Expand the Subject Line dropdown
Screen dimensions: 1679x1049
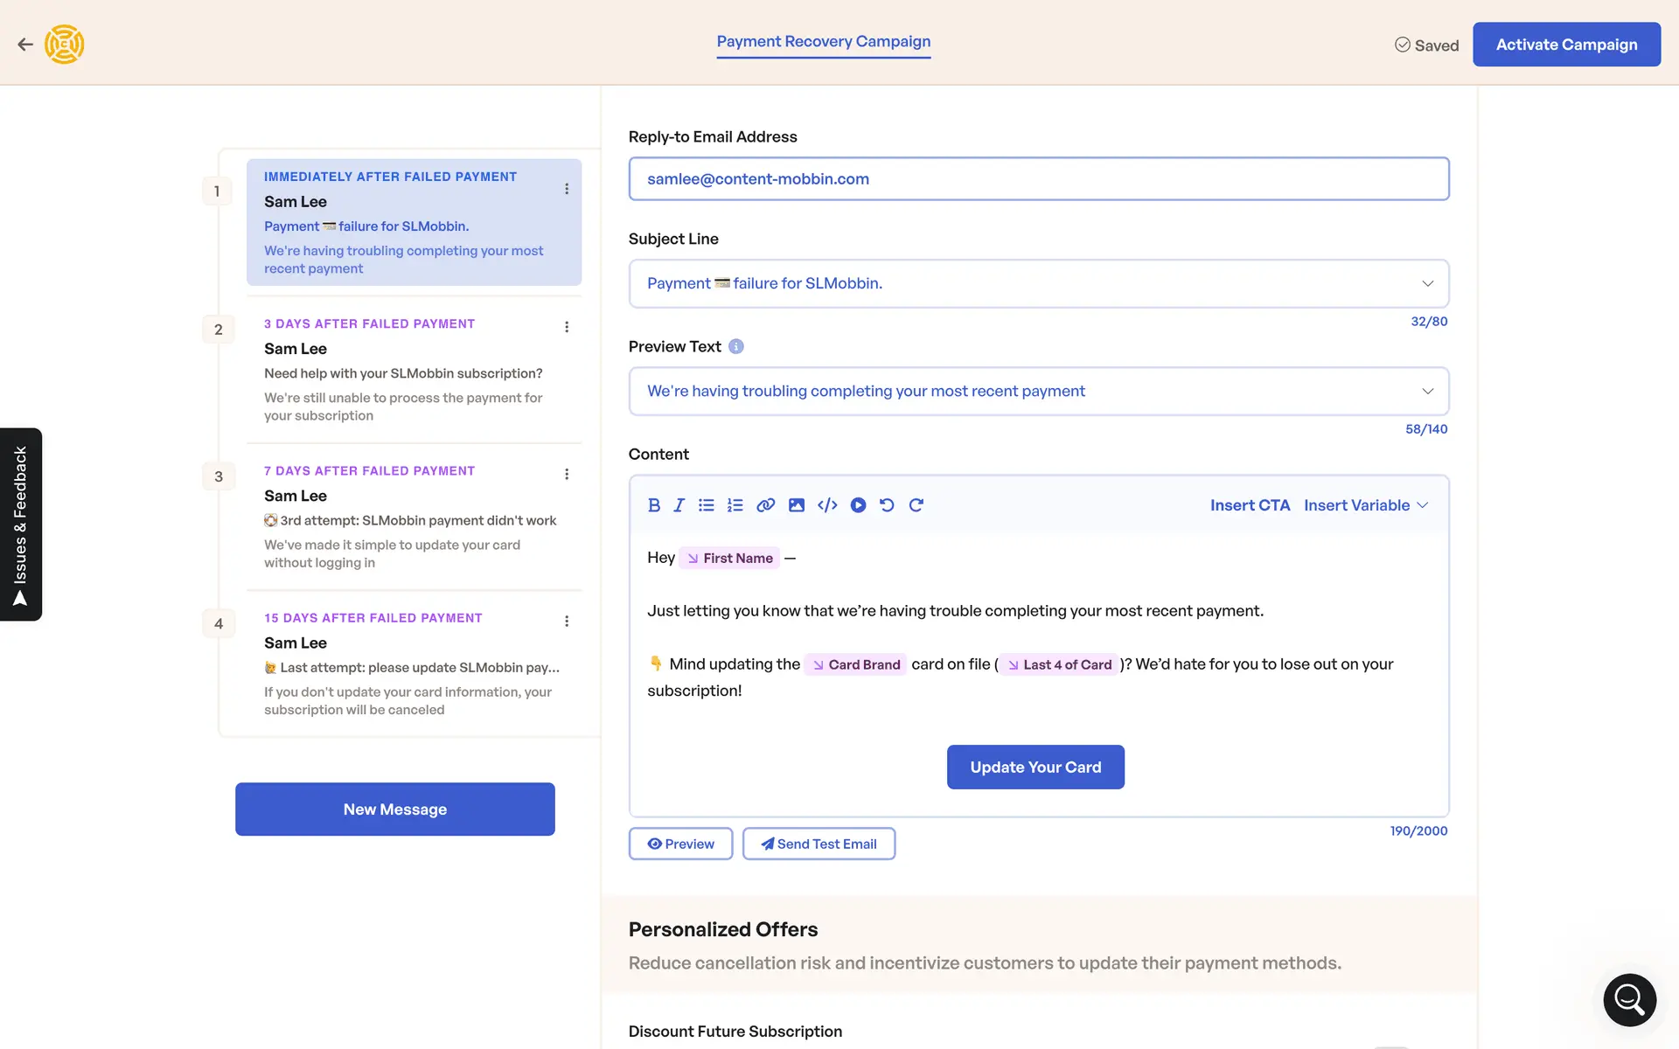pyautogui.click(x=1427, y=283)
